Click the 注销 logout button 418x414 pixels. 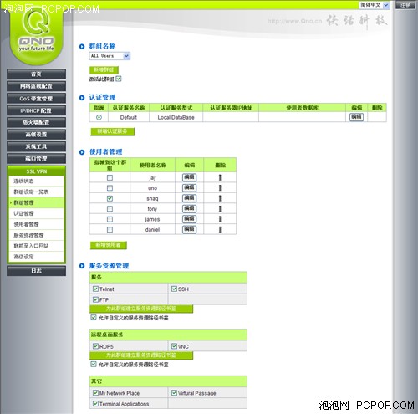click(405, 5)
